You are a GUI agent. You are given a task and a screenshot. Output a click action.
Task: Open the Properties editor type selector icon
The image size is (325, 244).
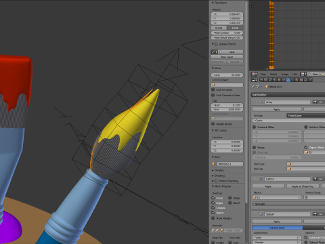pos(255,80)
